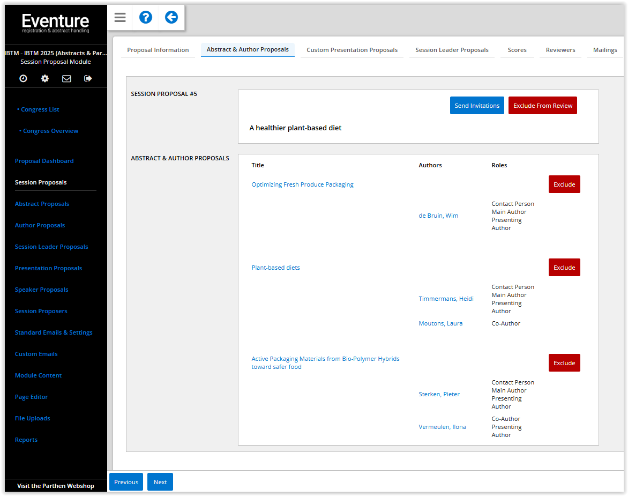The width and height of the screenshot is (628, 496).
Task: Open author Timmermans, Heidi
Action: (x=446, y=299)
